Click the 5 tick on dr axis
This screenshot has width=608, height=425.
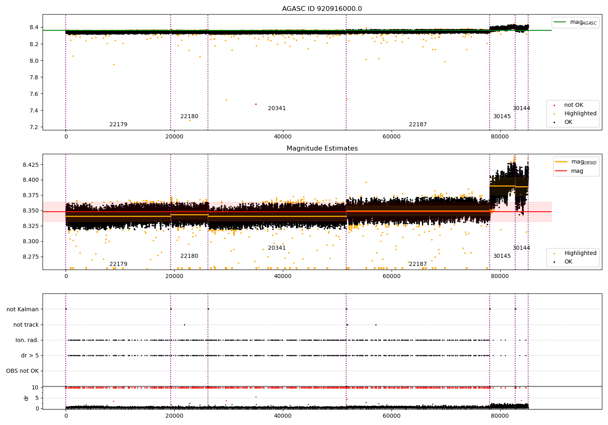click(37, 398)
